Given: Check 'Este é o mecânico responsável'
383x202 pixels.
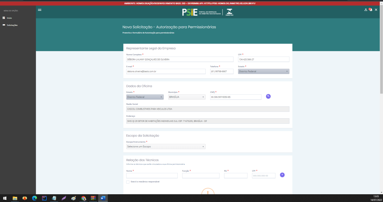Looking at the screenshot, I should [x=128, y=182].
